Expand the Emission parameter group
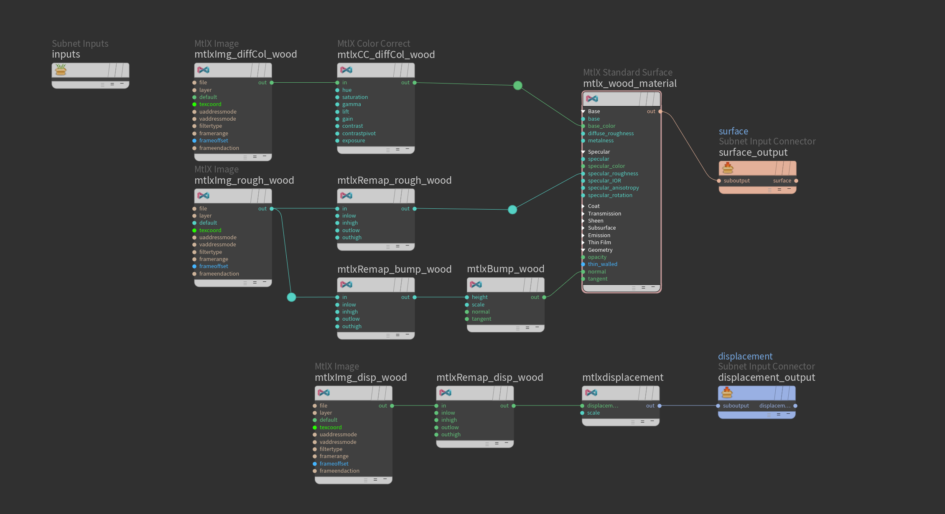This screenshot has height=514, width=945. (x=583, y=235)
